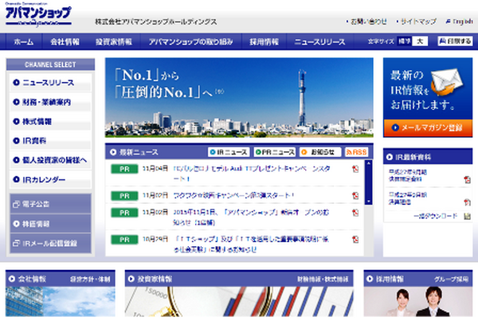Click the メールマガジン登録 orange button
The image size is (478, 321).
(x=428, y=127)
